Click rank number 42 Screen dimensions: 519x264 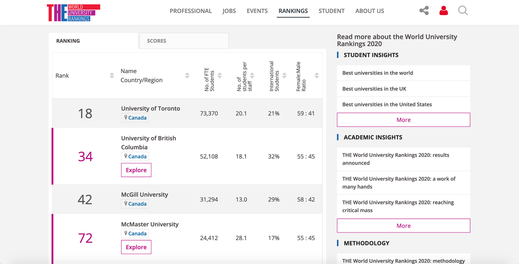[x=85, y=199]
